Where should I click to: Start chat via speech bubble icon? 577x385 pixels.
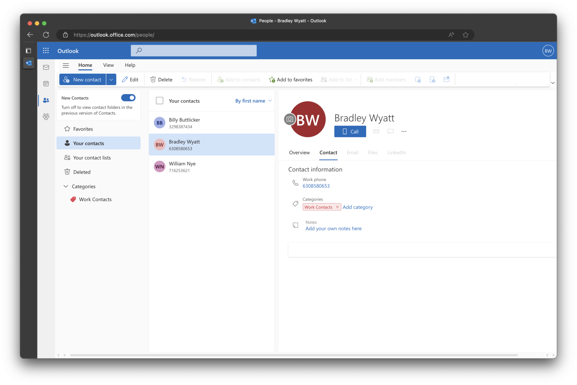click(x=390, y=131)
